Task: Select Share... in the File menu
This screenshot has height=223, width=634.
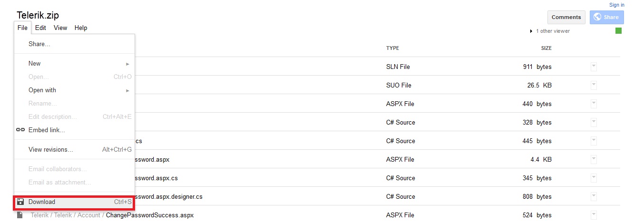Action: click(x=39, y=44)
